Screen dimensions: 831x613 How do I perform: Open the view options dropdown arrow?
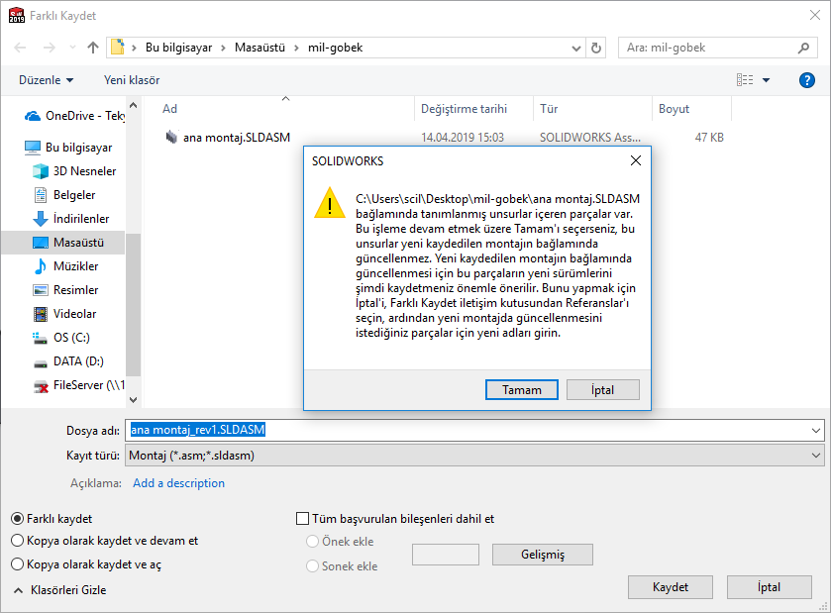point(766,80)
